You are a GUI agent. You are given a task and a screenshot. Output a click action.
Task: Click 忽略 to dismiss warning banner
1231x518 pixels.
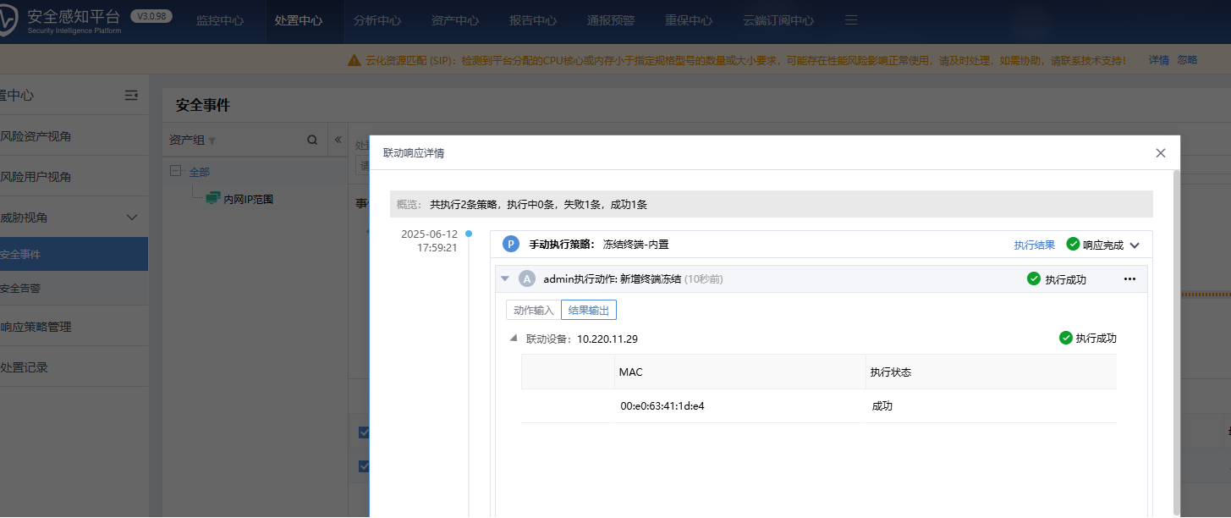click(x=1187, y=60)
